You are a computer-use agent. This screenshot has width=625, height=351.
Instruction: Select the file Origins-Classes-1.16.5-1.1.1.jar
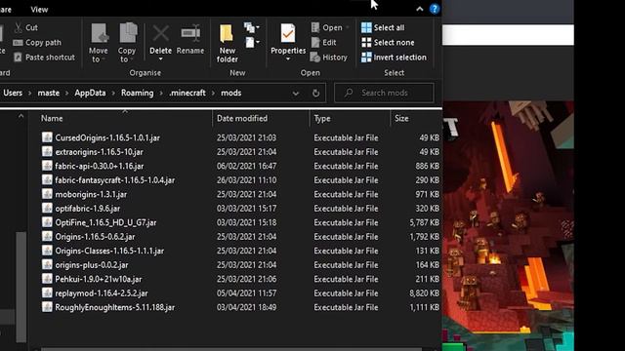109,251
